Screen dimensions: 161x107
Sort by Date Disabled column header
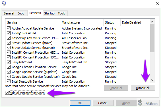coord(135,22)
